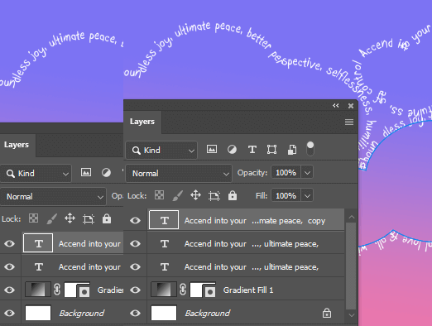Filter layers by adjustment layer icon
The height and width of the screenshot is (326, 432).
(x=232, y=150)
